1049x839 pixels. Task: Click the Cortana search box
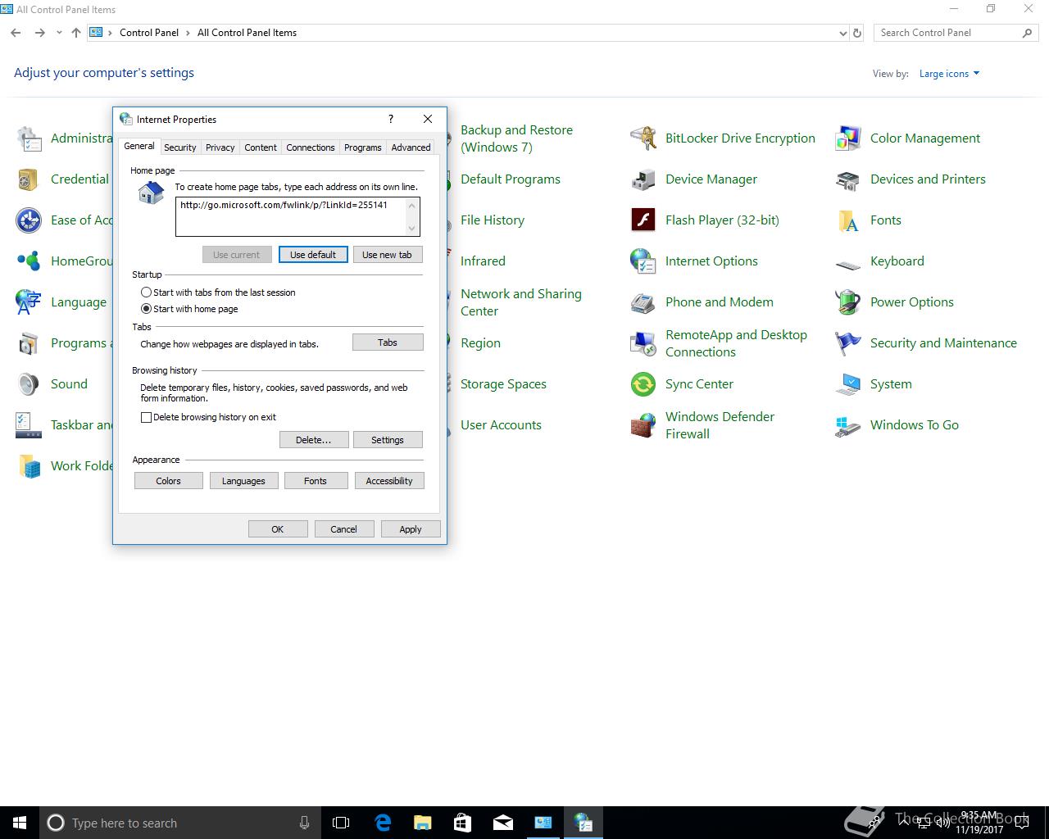(x=180, y=823)
